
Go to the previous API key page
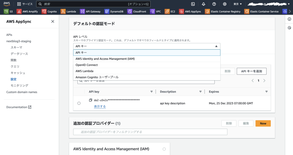pyautogui.click(x=253, y=81)
